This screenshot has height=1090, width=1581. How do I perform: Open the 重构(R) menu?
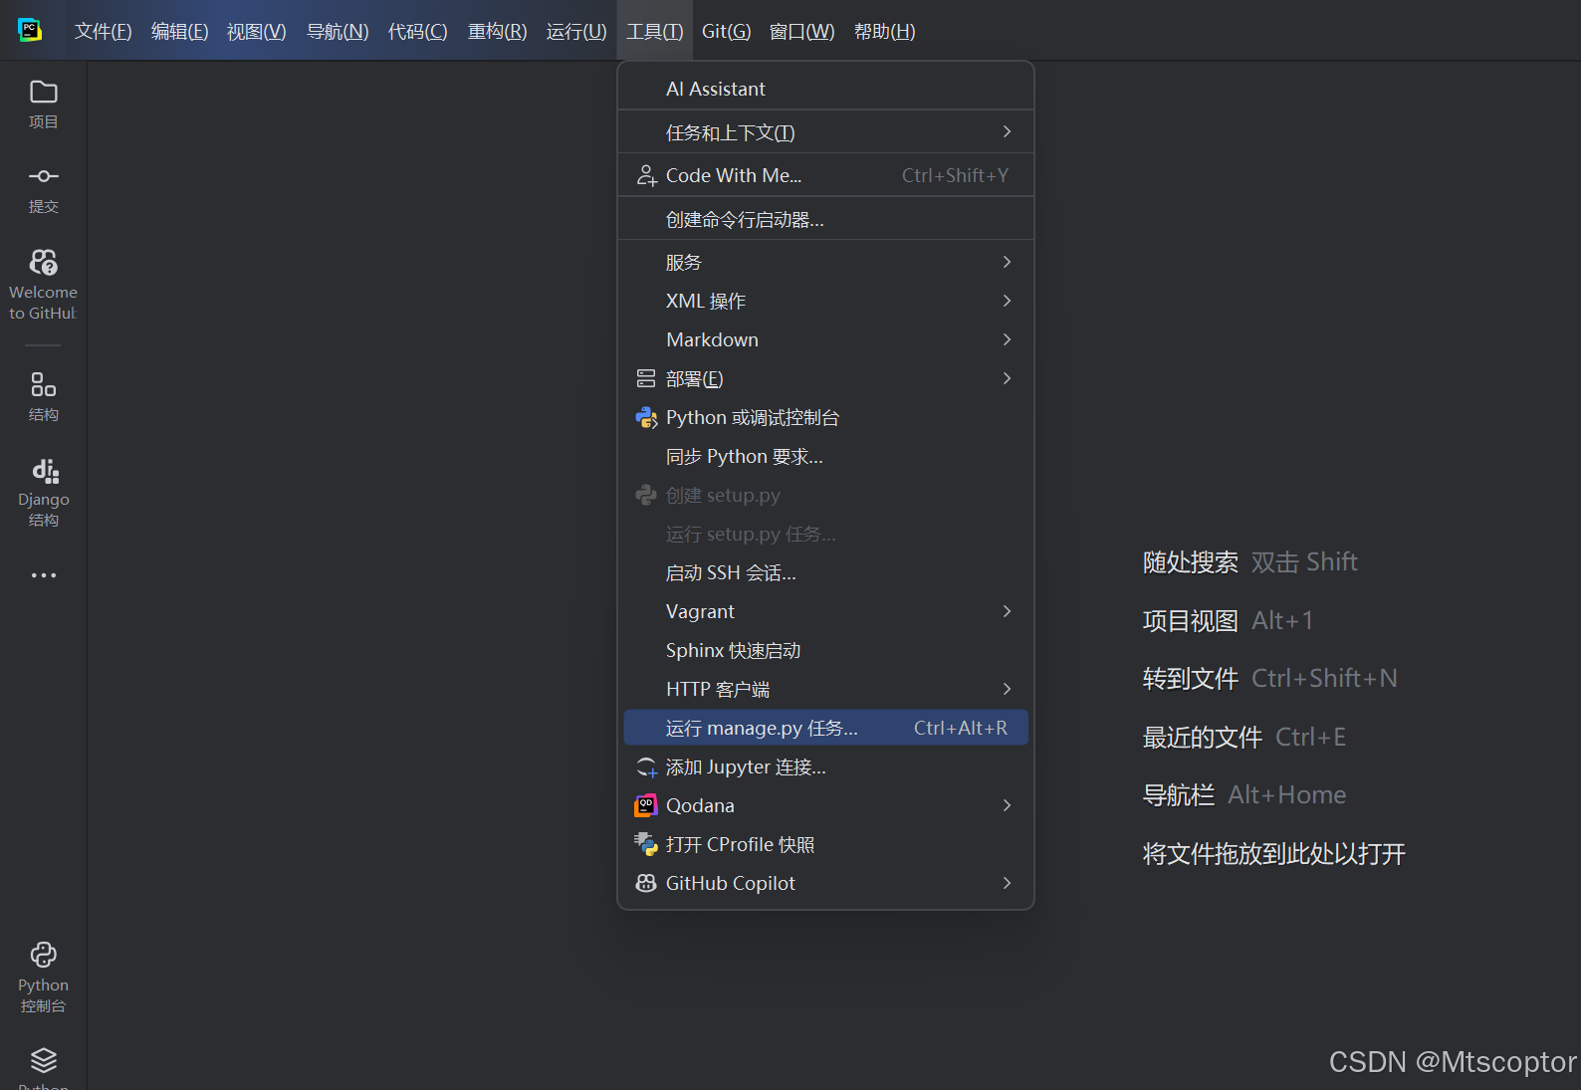pos(497,31)
